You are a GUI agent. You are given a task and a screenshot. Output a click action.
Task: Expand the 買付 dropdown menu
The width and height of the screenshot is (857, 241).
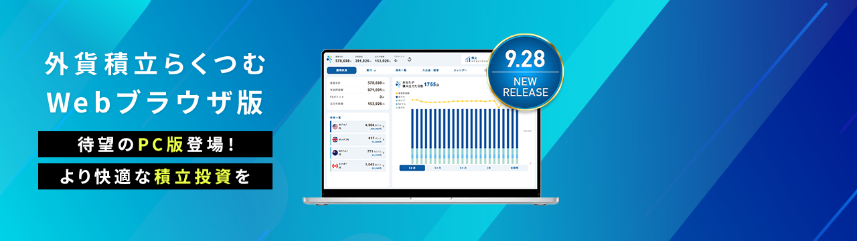click(x=371, y=70)
